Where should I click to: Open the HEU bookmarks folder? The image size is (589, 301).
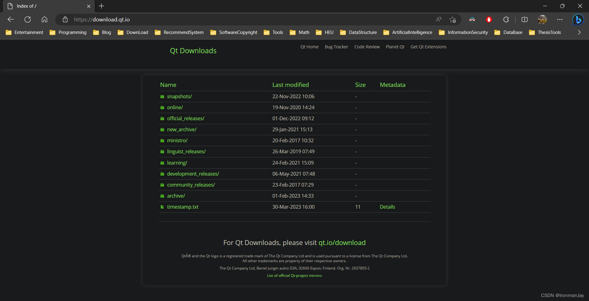click(325, 32)
